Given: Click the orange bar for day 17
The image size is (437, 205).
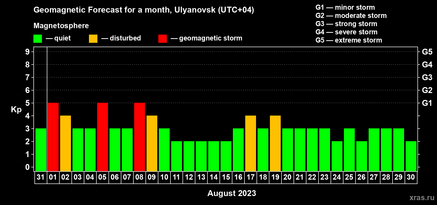Looking at the screenshot, I should [251, 143].
